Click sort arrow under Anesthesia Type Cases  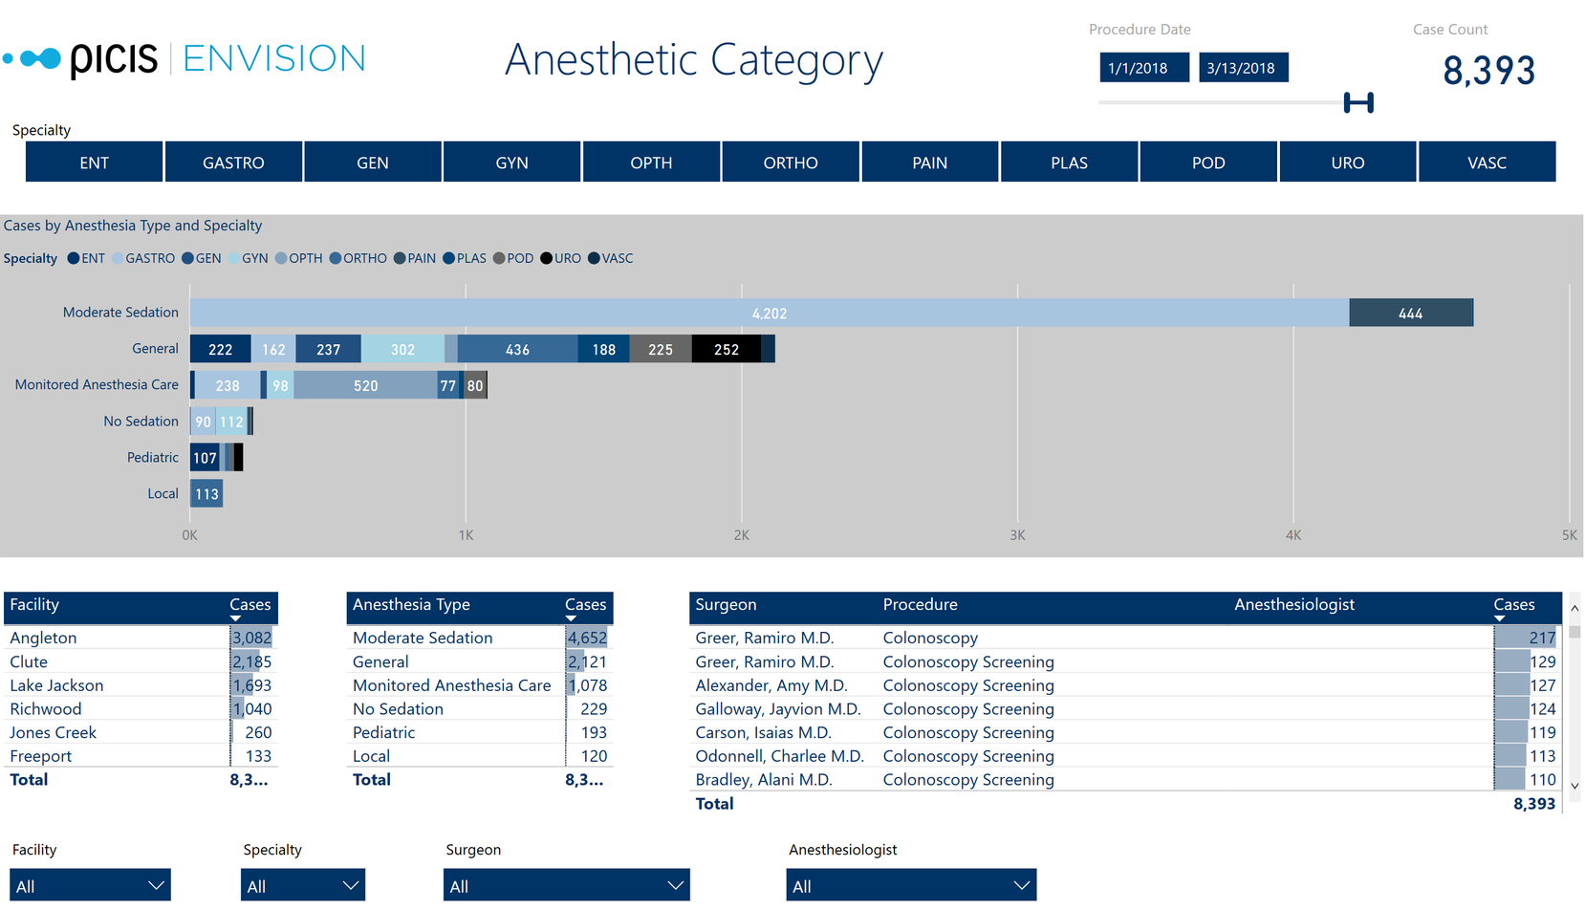pyautogui.click(x=571, y=618)
